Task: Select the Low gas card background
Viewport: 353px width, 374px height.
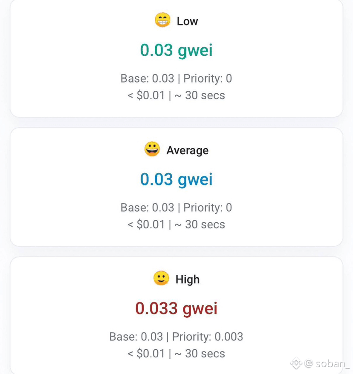Action: point(176,58)
